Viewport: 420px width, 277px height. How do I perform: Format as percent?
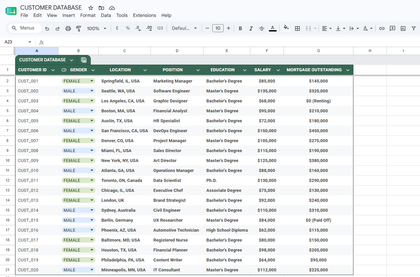click(x=128, y=28)
